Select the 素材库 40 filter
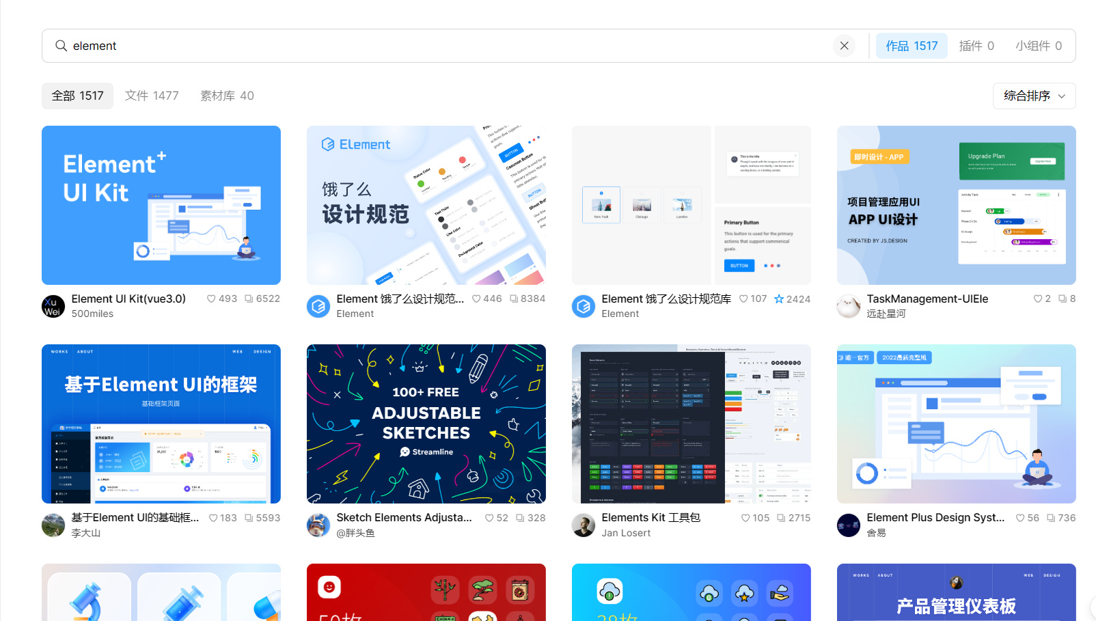 tap(227, 96)
